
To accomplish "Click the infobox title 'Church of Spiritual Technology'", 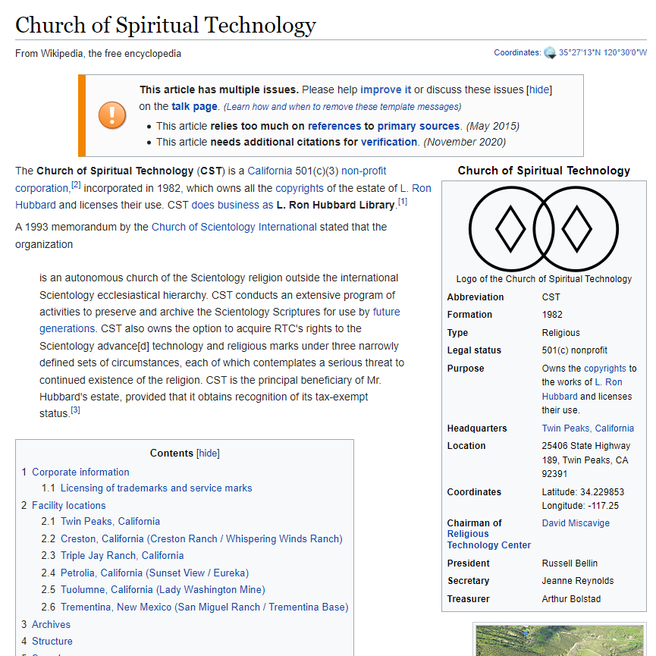I will [544, 171].
